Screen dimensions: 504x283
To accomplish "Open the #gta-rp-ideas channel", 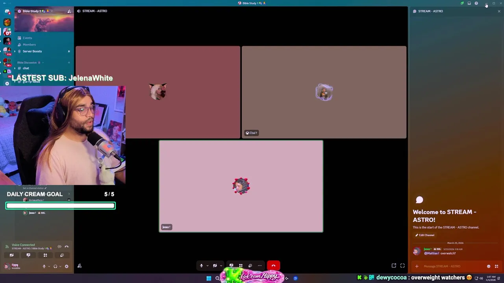I will (x=31, y=81).
